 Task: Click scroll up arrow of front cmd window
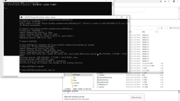129,20
